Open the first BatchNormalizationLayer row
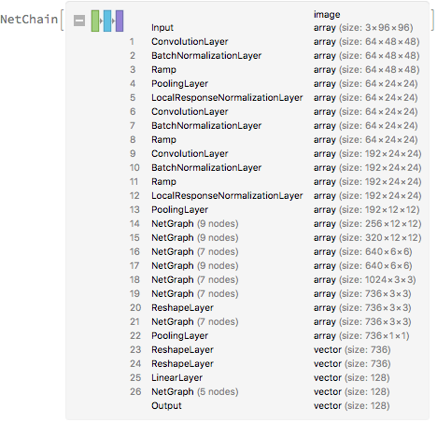437x422 pixels. click(206, 56)
